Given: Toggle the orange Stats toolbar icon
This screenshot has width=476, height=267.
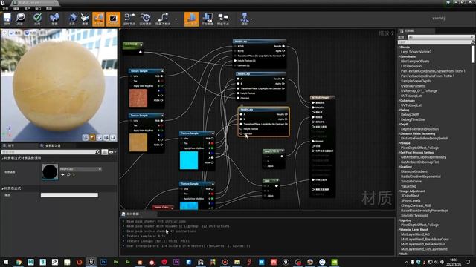Looking at the screenshot, I should pos(192,19).
